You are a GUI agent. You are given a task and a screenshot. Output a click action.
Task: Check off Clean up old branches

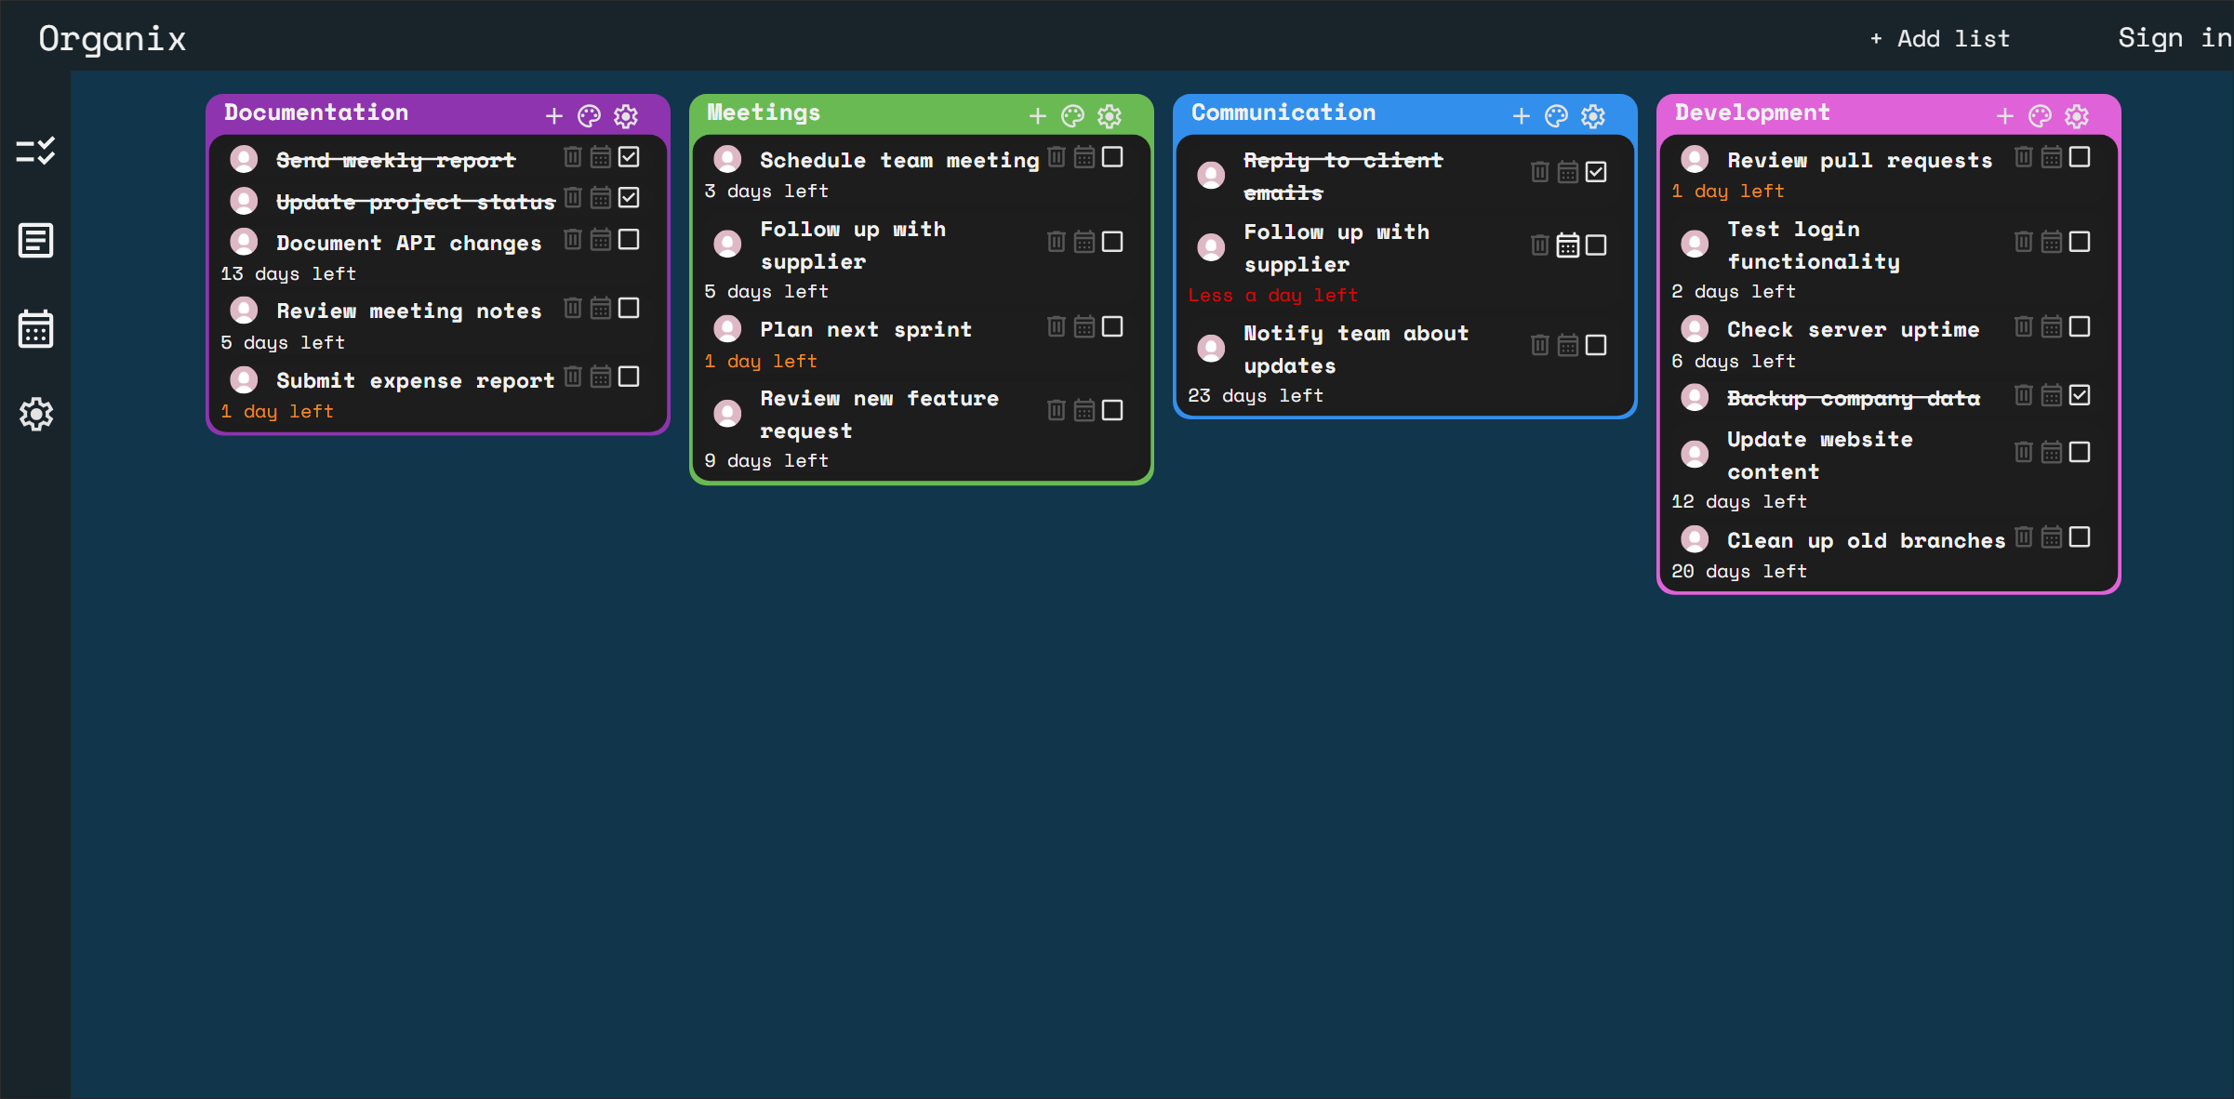point(2080,537)
